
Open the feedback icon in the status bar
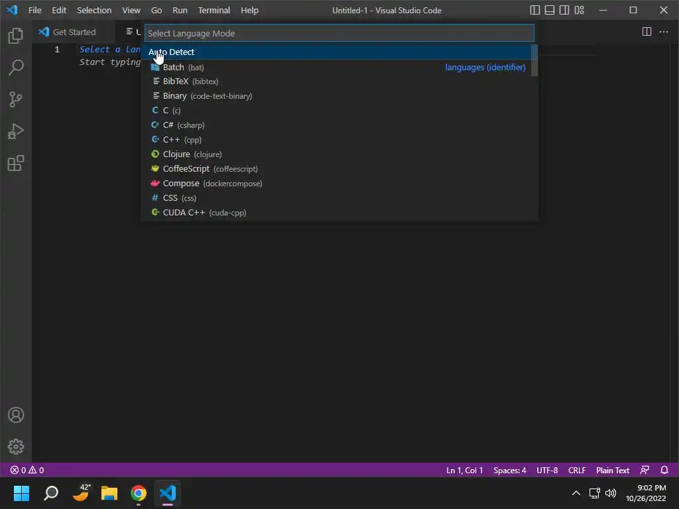[x=645, y=470]
